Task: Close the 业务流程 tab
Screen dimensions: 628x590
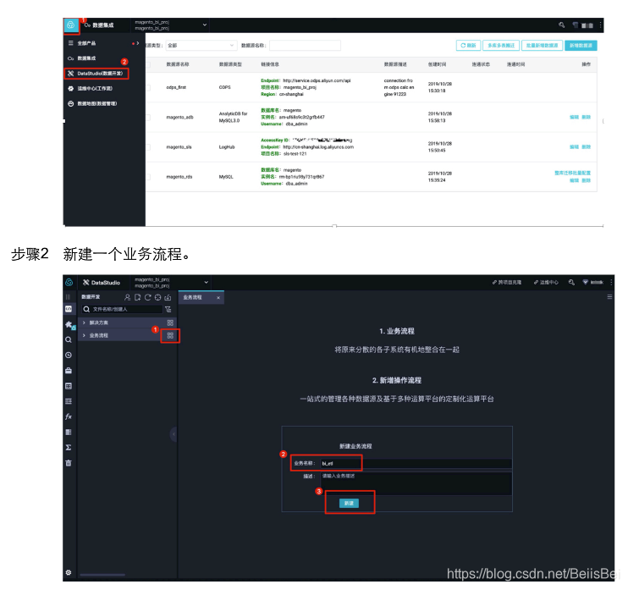Action: [x=218, y=298]
